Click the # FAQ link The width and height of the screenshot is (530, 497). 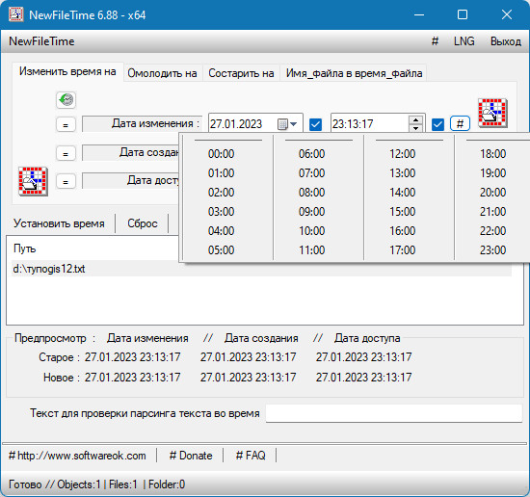pos(251,456)
